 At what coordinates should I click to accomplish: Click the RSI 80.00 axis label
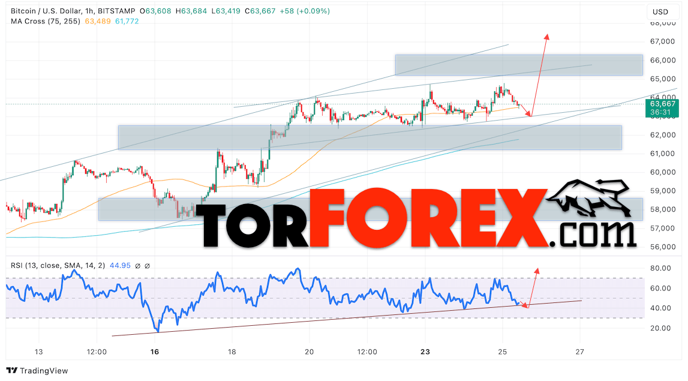coord(660,268)
